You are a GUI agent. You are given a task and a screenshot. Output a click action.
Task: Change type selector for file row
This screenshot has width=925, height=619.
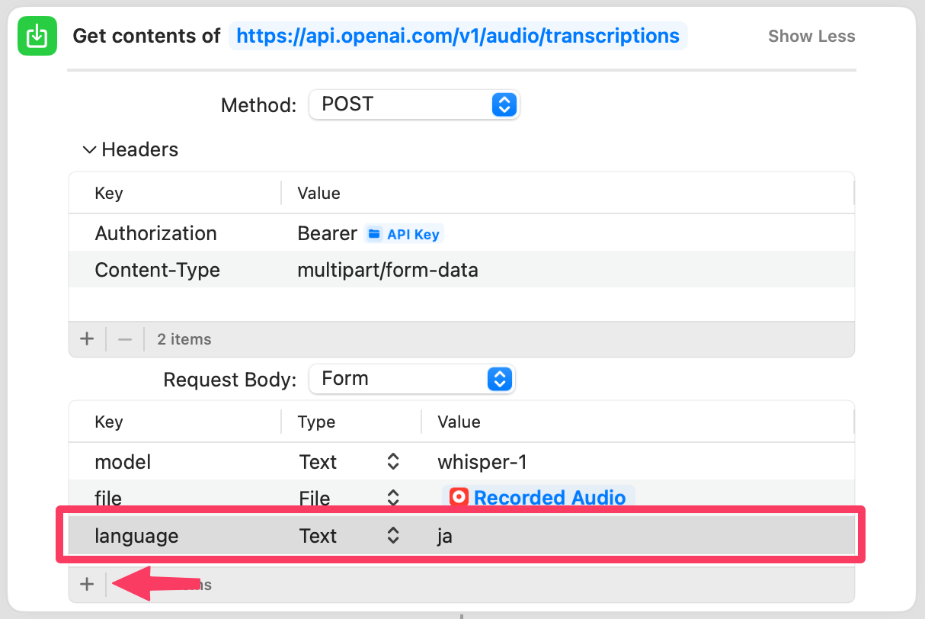coord(393,498)
